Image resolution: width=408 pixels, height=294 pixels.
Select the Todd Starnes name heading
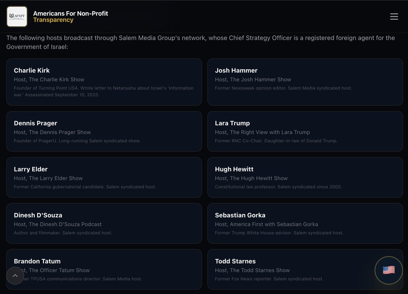click(x=235, y=261)
